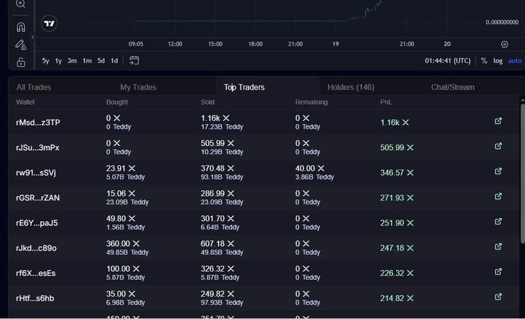Screen dimensions: 525x319
Task: Click wallet address rf6X...esEs
Action: pos(35,273)
